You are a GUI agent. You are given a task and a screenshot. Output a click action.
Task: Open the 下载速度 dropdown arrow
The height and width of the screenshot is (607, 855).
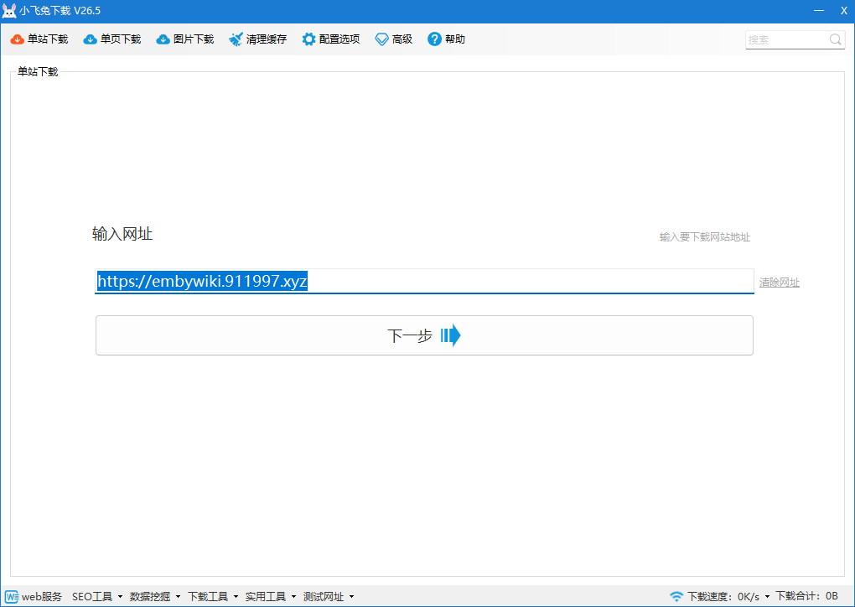(x=767, y=597)
